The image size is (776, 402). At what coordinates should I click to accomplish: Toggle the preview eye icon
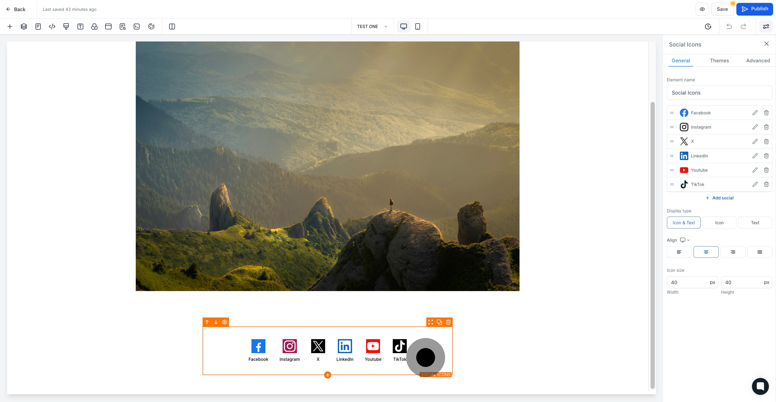[702, 9]
